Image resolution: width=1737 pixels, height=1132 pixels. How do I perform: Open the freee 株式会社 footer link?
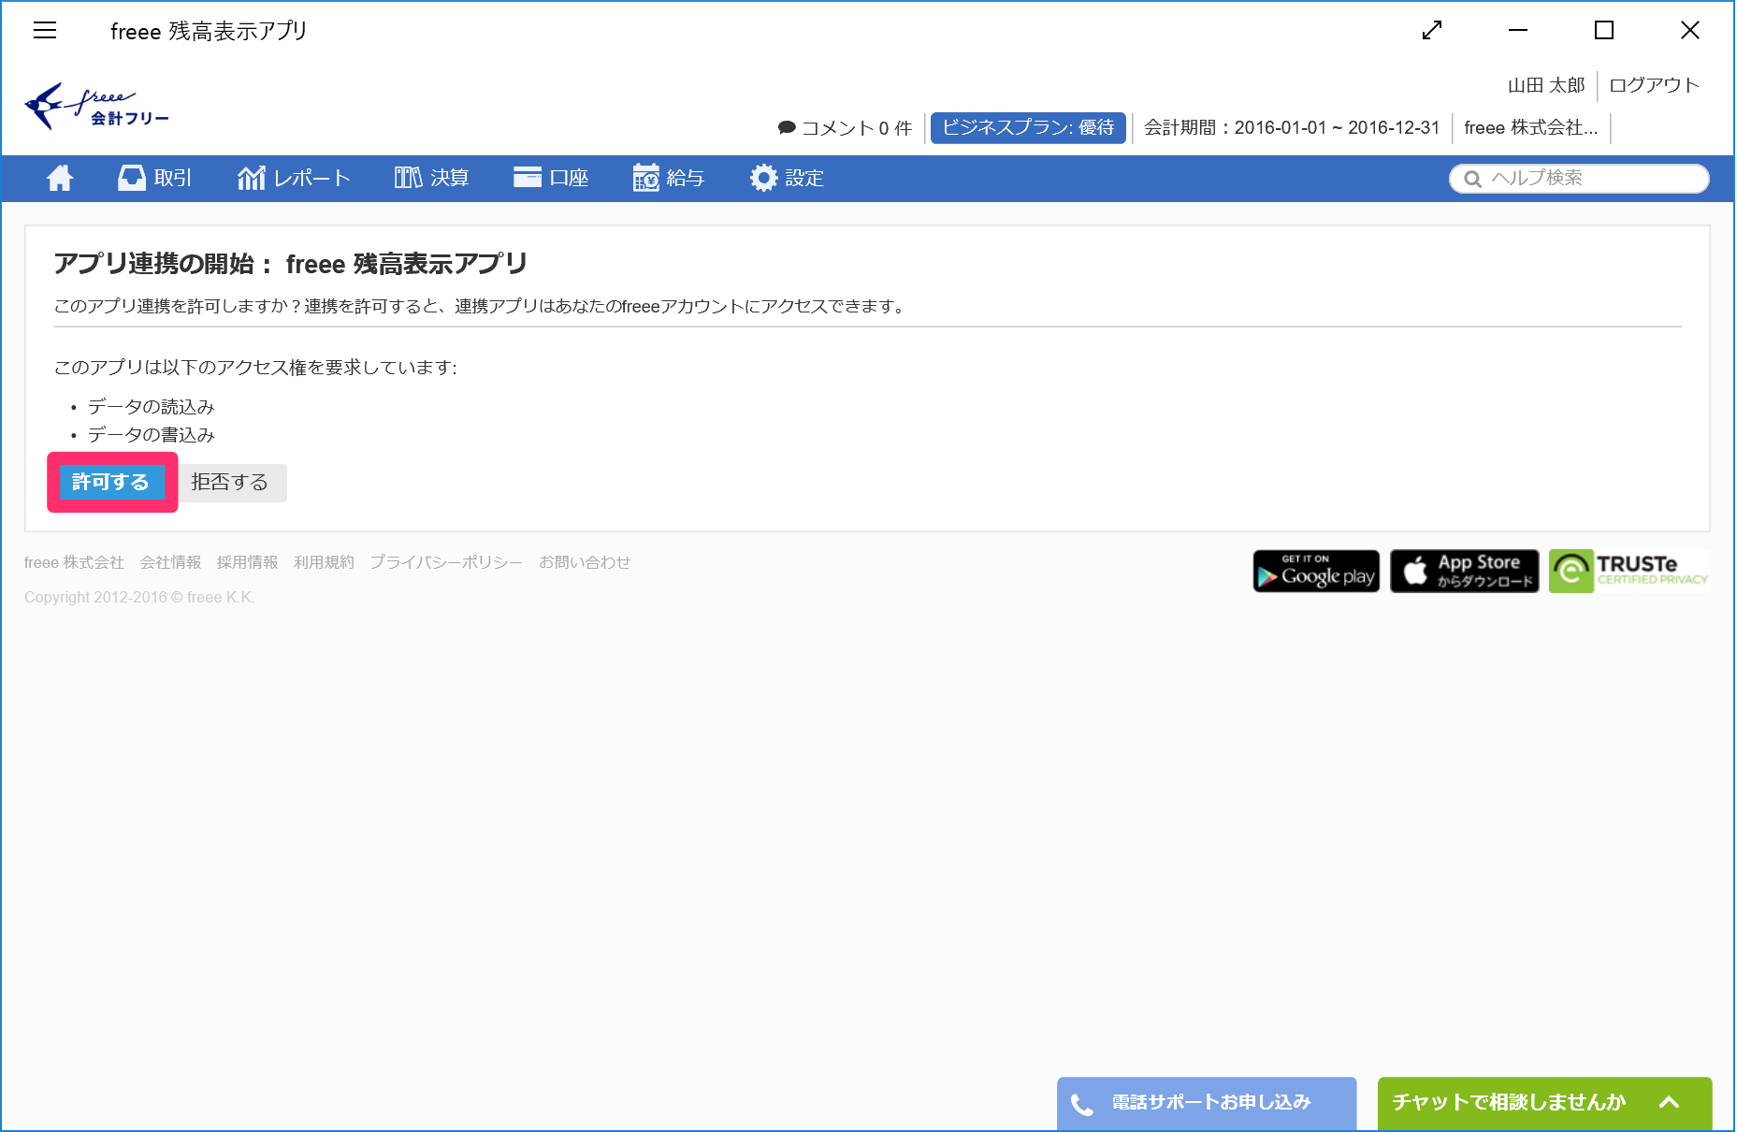[74, 562]
